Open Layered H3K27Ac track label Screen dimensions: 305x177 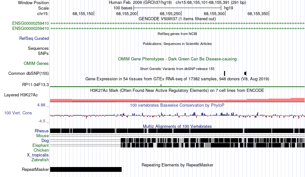pos(21,95)
